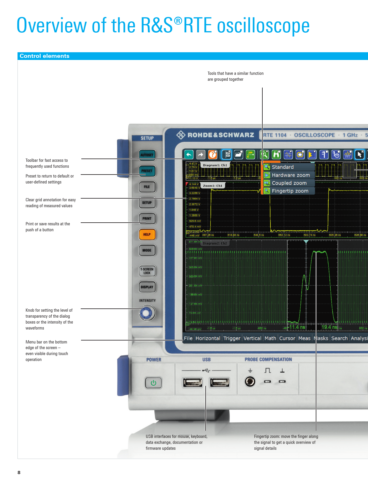The image size is (368, 491).
Task: Click the open-folder icon in toolbar
Action: pos(239,154)
